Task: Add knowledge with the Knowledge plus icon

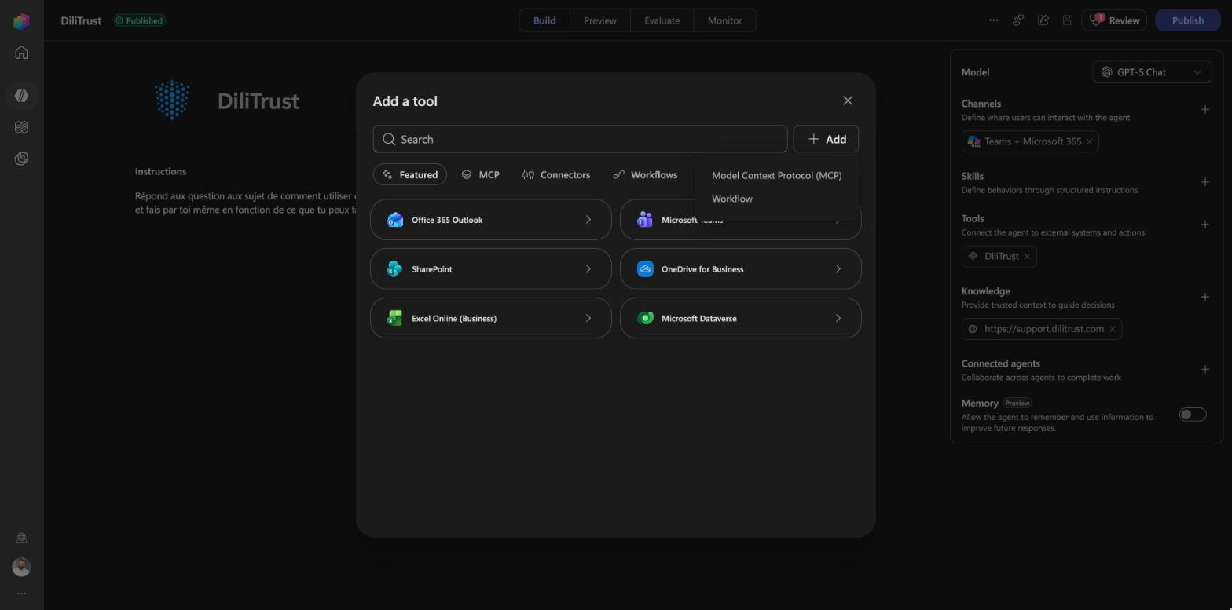Action: (x=1205, y=297)
